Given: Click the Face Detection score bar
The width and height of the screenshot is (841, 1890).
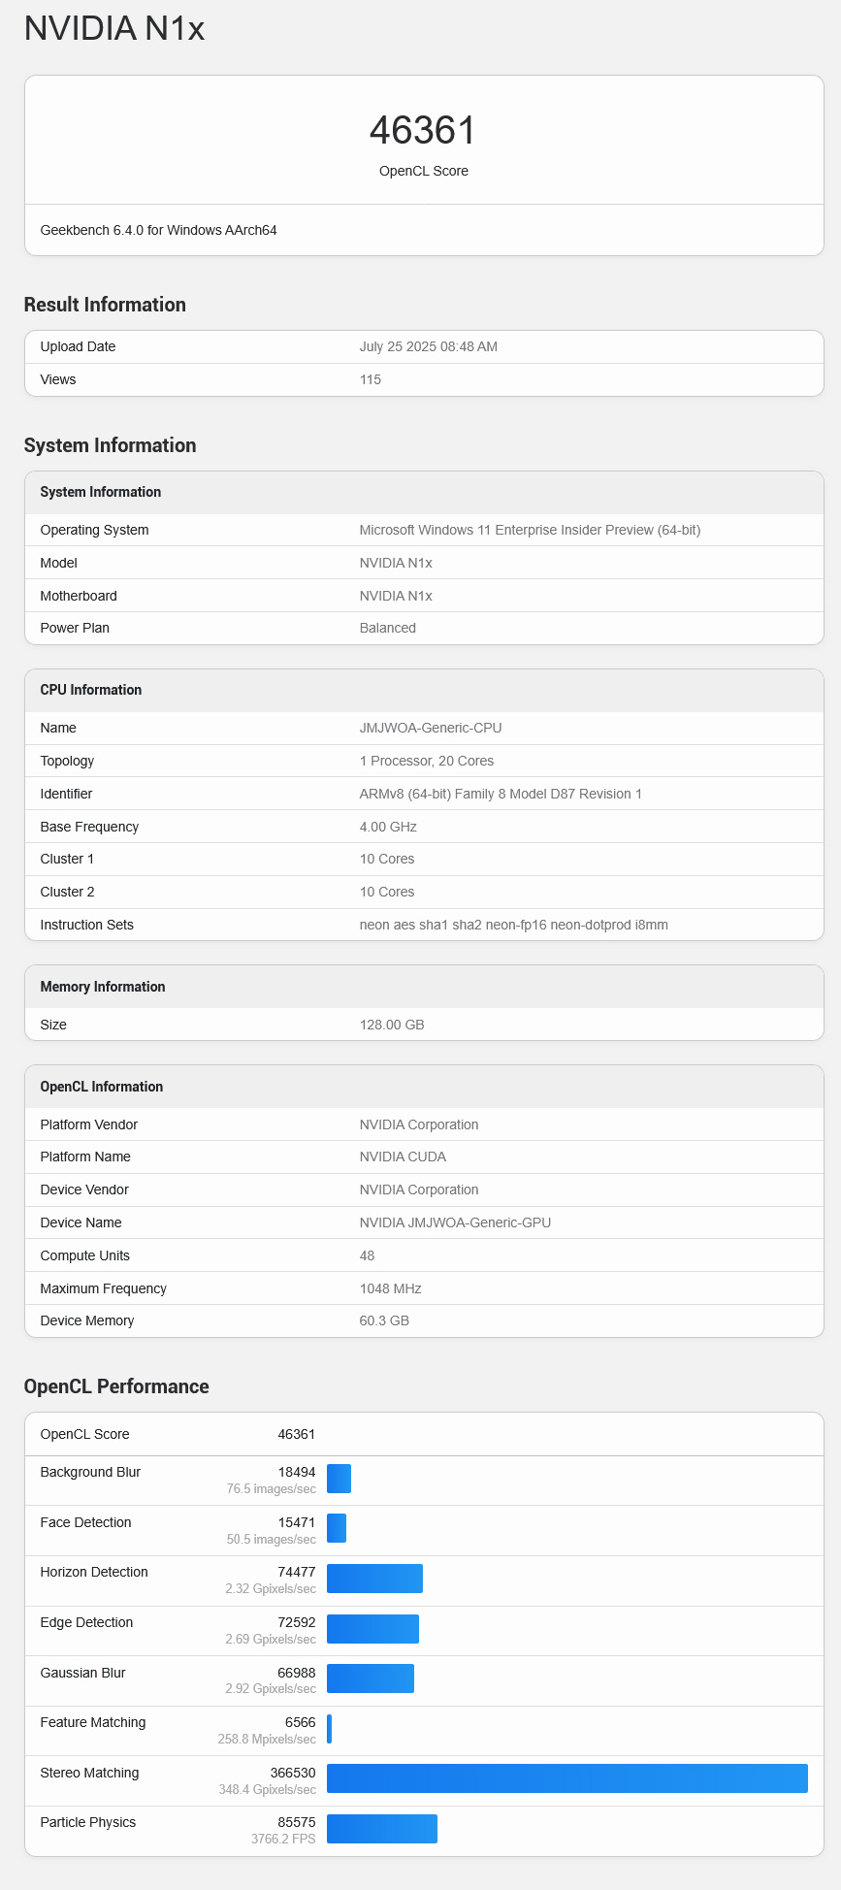Looking at the screenshot, I should tap(337, 1527).
